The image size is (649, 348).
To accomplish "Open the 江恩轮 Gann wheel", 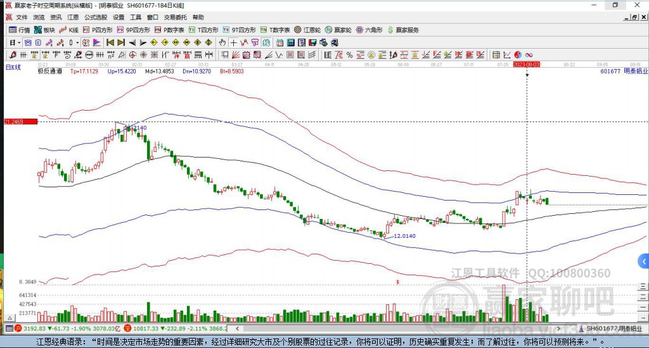I will [x=307, y=30].
